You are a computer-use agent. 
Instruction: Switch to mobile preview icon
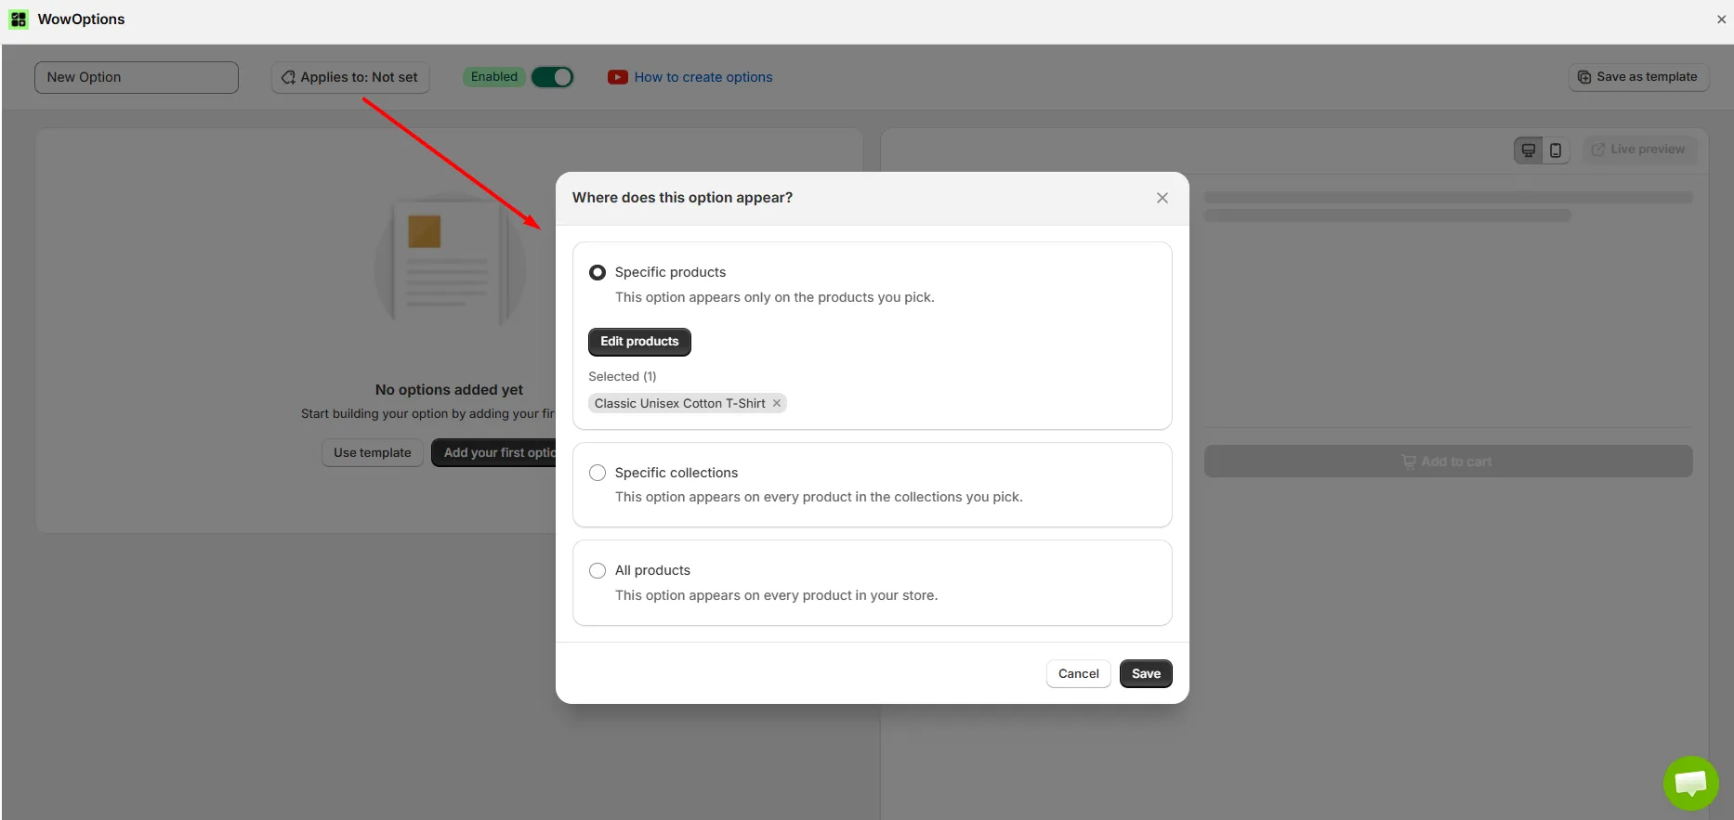click(x=1556, y=150)
